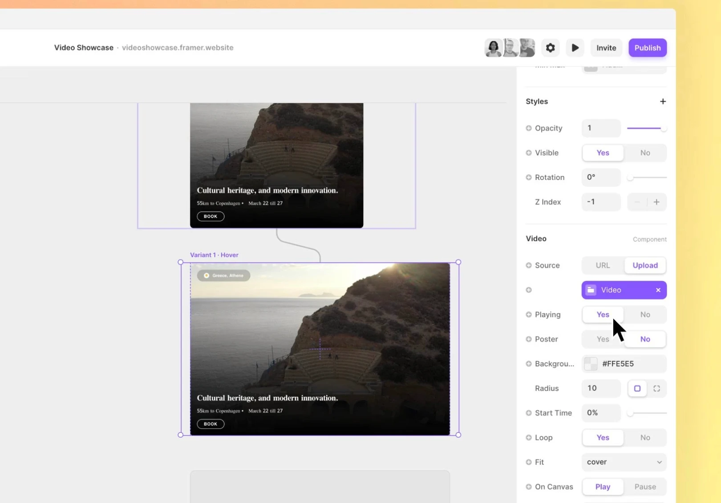This screenshot has height=503, width=721.
Task: Click the variable dot beside Video file
Action: tap(529, 290)
